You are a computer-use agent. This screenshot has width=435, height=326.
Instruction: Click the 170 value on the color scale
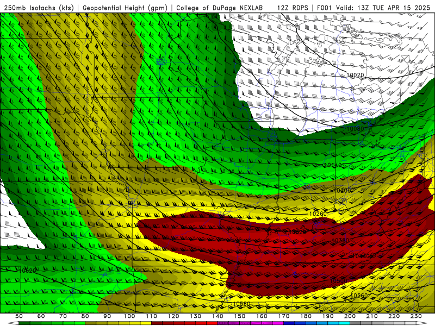pos(284,316)
